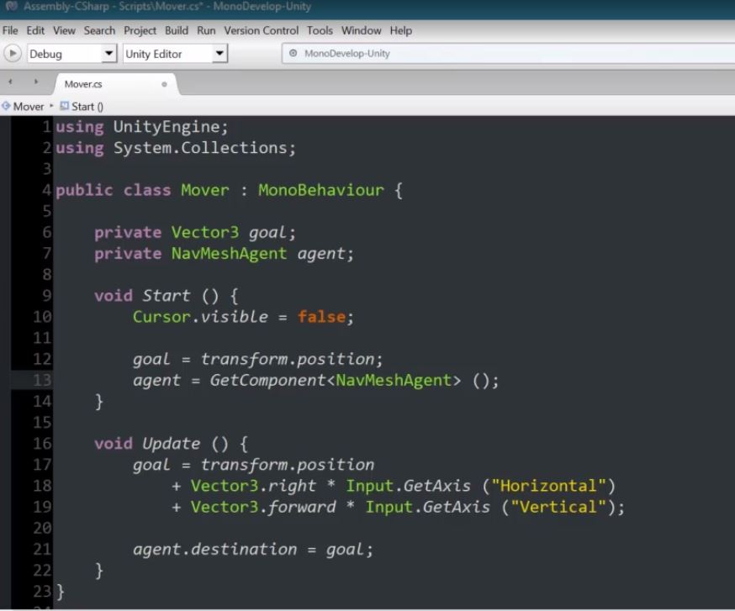Open the Search menu
The height and width of the screenshot is (611, 735).
[x=99, y=30]
